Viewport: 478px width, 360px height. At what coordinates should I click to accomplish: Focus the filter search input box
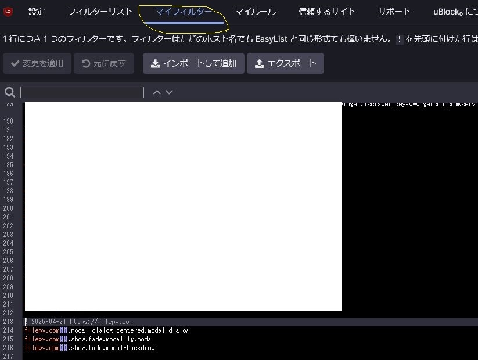click(x=82, y=92)
